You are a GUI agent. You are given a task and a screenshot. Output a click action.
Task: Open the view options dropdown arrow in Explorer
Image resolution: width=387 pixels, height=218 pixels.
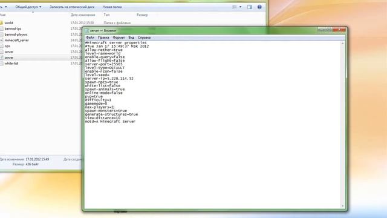click(x=241, y=7)
